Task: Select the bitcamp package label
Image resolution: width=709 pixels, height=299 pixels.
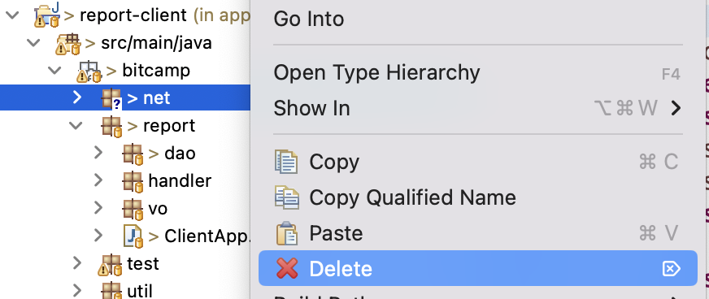Action: point(156,71)
